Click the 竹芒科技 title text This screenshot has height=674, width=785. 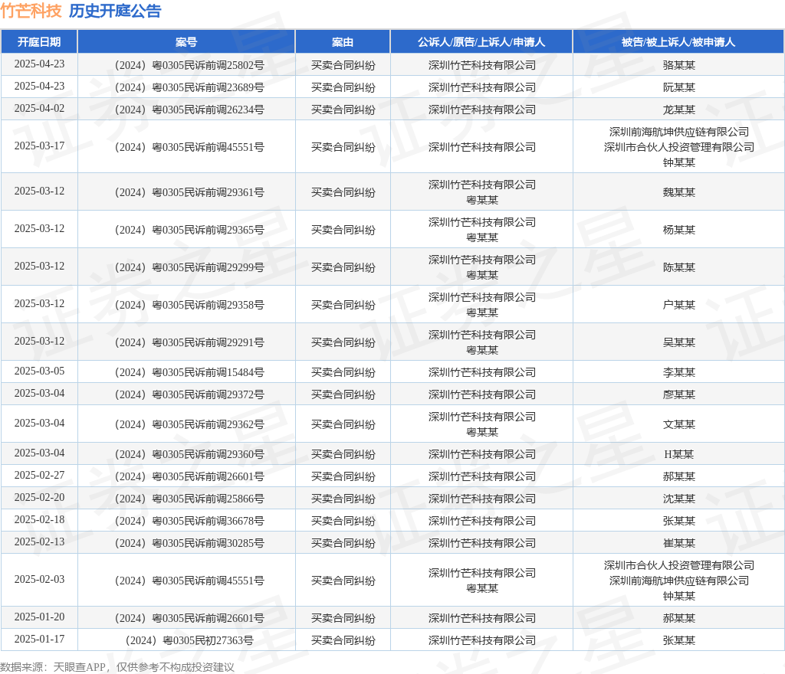31,11
